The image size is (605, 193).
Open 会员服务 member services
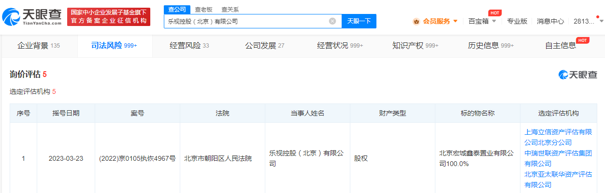[436, 21]
